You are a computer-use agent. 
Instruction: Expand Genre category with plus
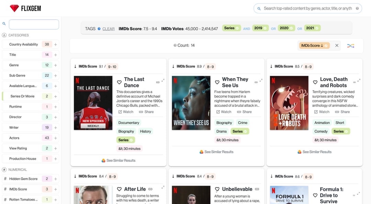pos(55,65)
